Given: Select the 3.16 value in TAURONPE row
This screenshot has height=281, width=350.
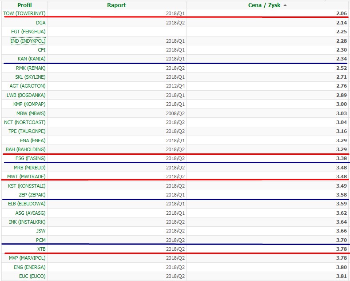Looking at the screenshot, I should point(342,131).
